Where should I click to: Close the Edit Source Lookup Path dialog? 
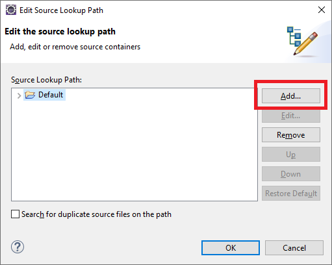pos(322,10)
